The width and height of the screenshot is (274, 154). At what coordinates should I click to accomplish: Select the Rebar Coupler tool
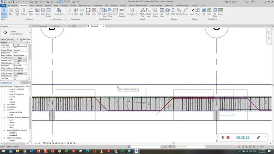tap(122, 12)
